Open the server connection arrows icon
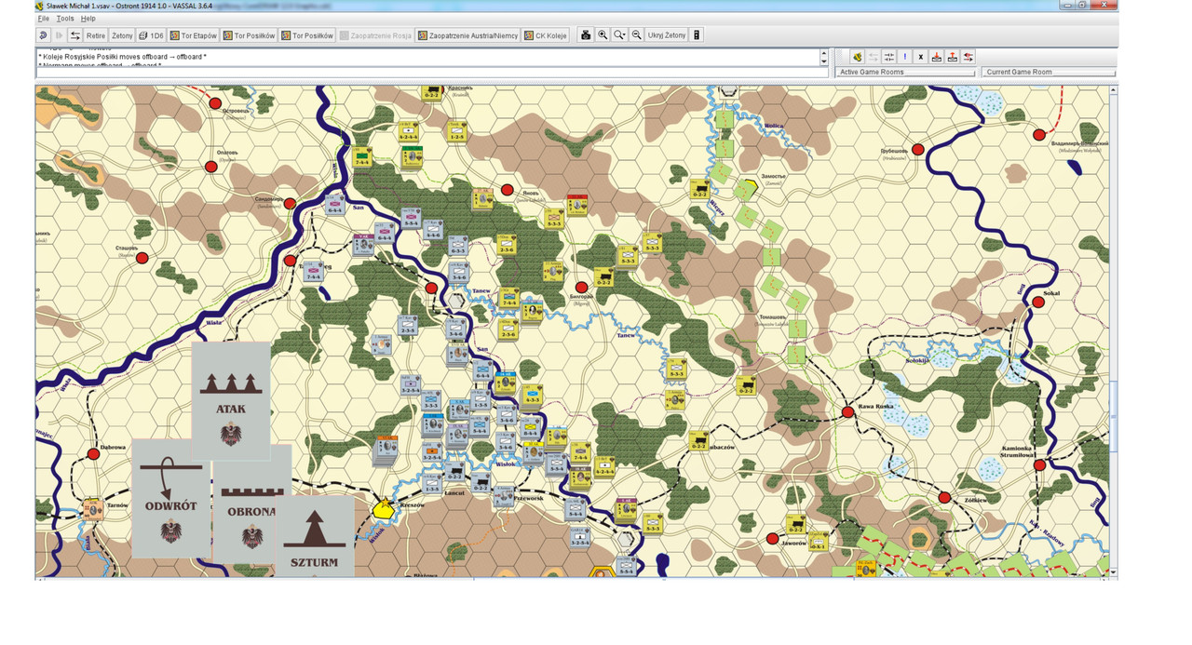1192x645 pixels. pyautogui.click(x=75, y=35)
